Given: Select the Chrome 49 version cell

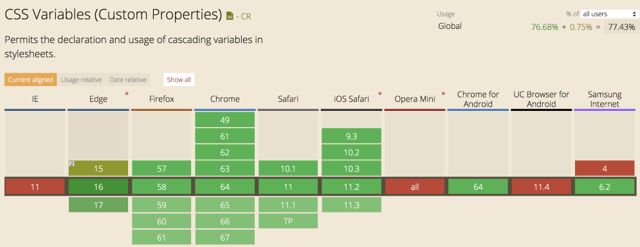Looking at the screenshot, I should point(225,119).
